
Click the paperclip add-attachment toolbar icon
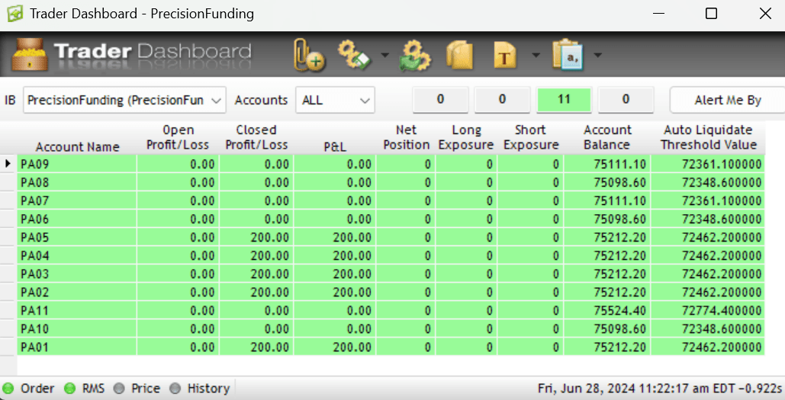pos(308,55)
